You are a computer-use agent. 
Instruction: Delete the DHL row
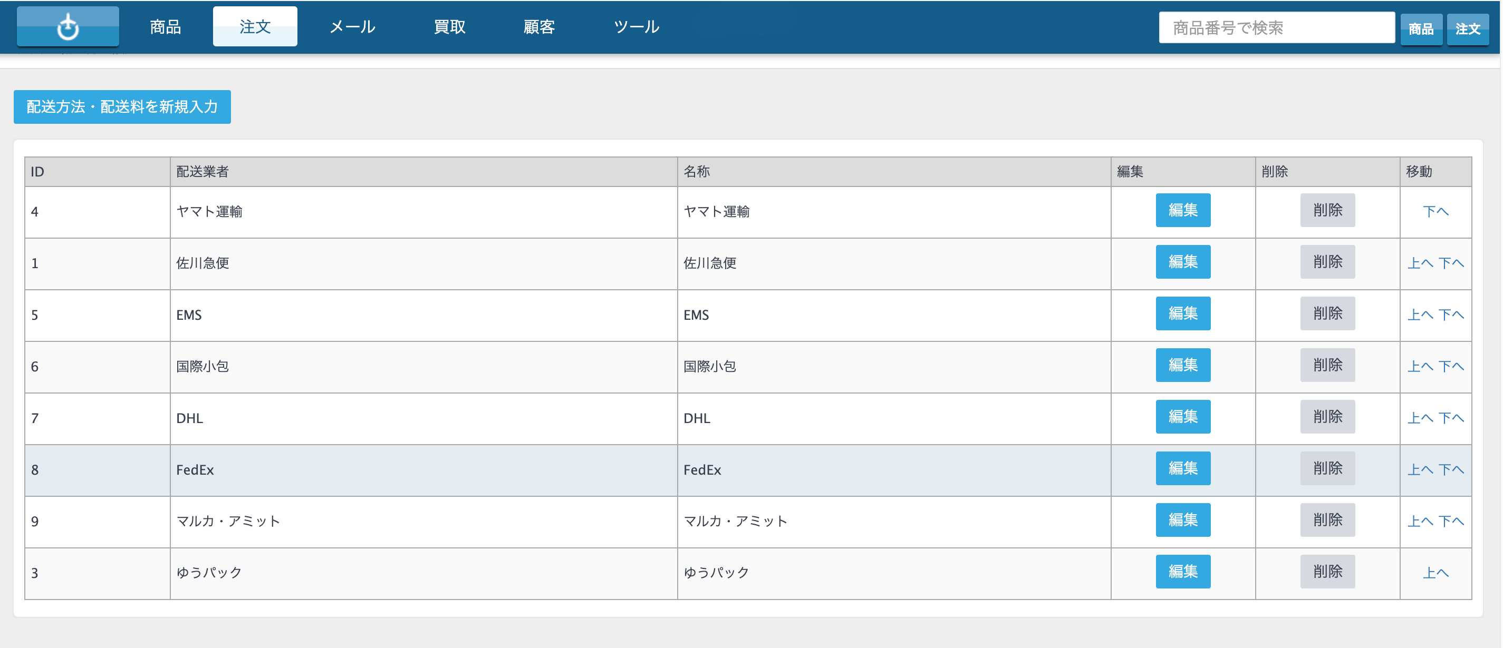pos(1327,417)
